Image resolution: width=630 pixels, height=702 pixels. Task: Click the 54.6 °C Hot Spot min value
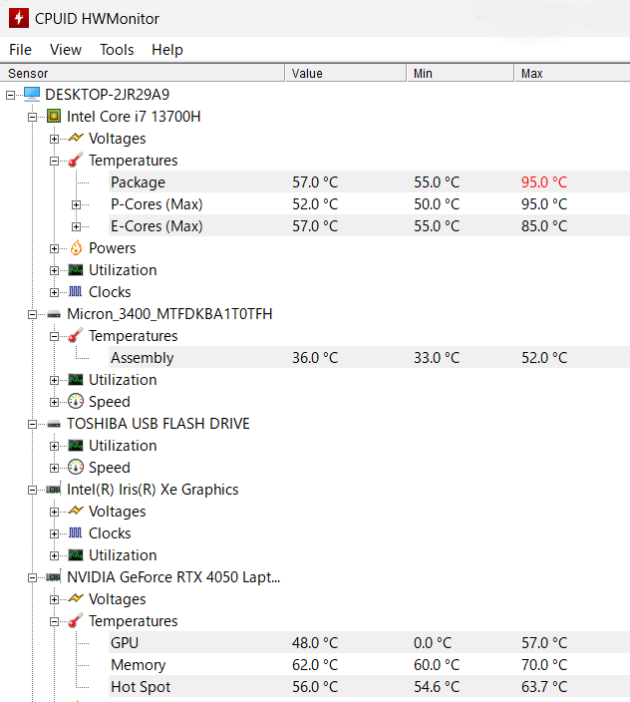pyautogui.click(x=437, y=687)
